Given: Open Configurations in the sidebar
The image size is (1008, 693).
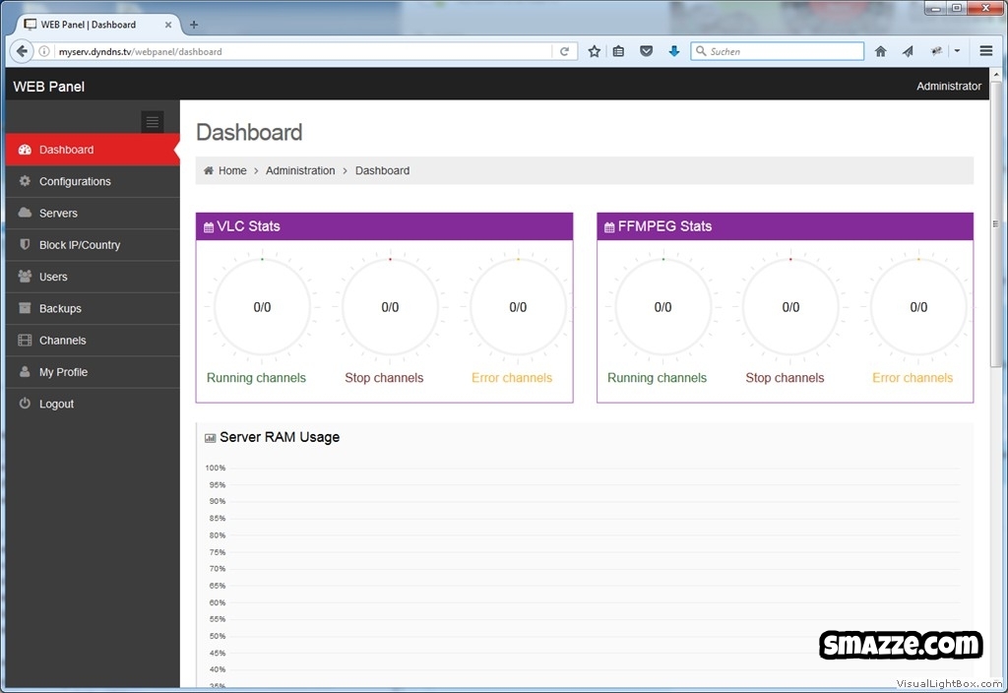Looking at the screenshot, I should (93, 181).
